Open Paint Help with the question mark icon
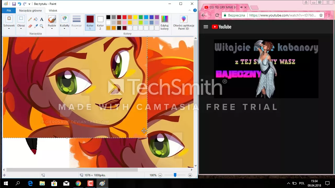335x188 pixels. (195, 10)
